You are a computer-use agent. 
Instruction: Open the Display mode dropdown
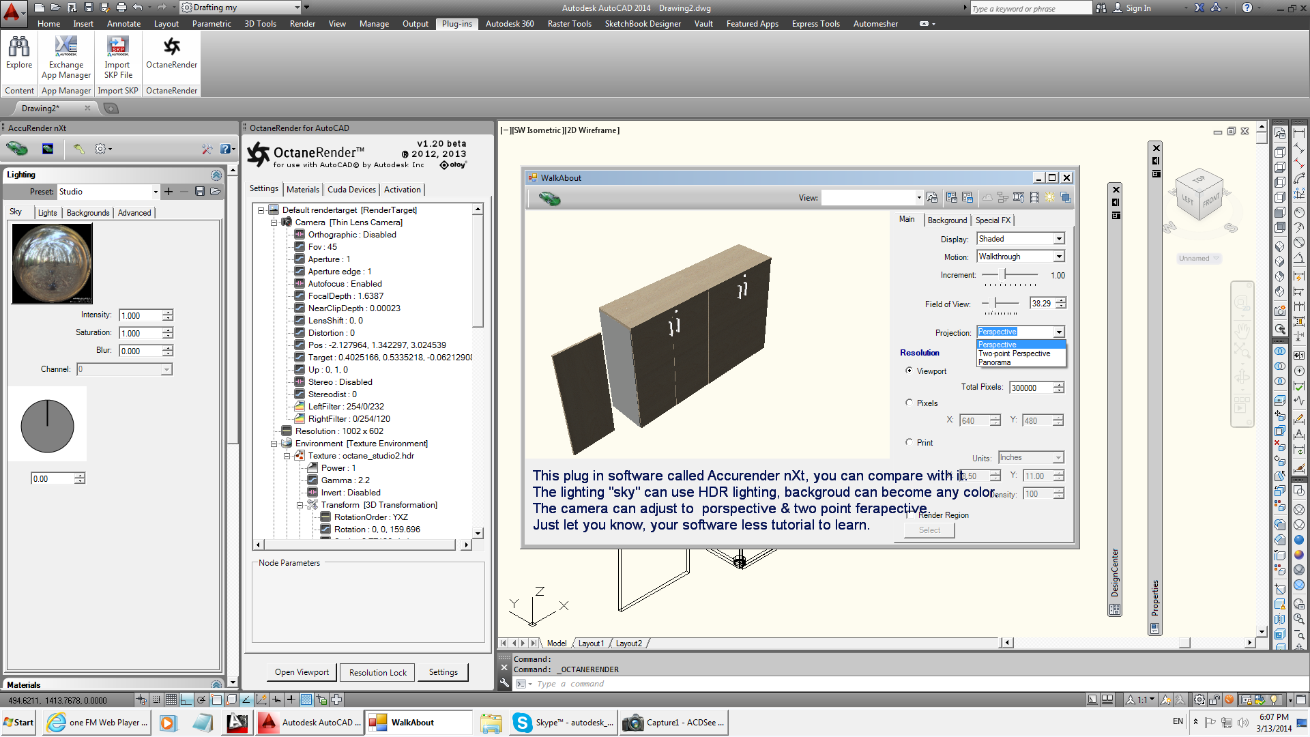(1059, 239)
